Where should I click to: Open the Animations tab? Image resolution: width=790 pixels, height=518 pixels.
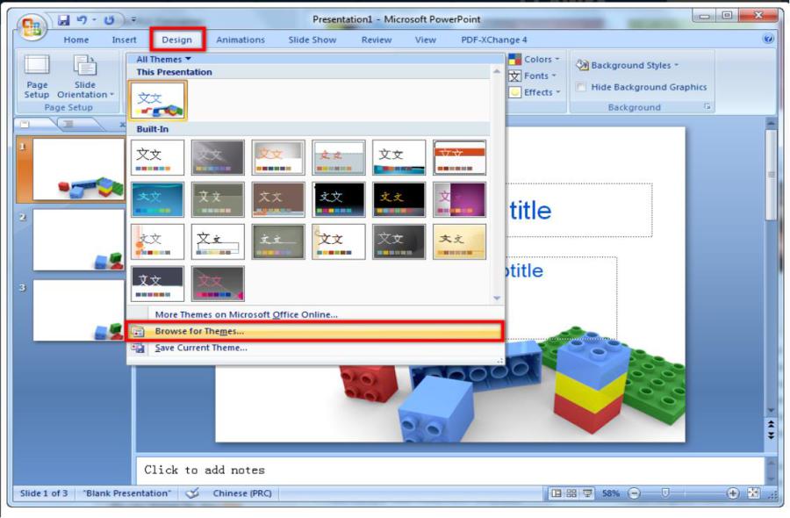[x=241, y=40]
